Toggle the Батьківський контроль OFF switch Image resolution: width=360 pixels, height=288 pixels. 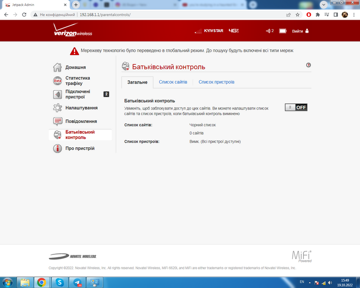pyautogui.click(x=296, y=107)
